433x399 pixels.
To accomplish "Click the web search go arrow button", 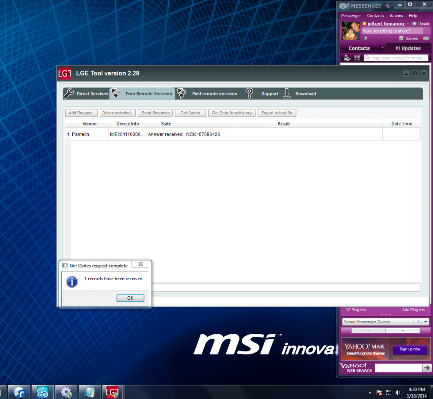I will tap(427, 368).
